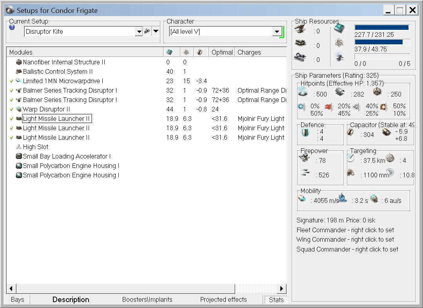Toggle checkmark for Warp Disruptor II
The height and width of the screenshot is (308, 423).
11,109
